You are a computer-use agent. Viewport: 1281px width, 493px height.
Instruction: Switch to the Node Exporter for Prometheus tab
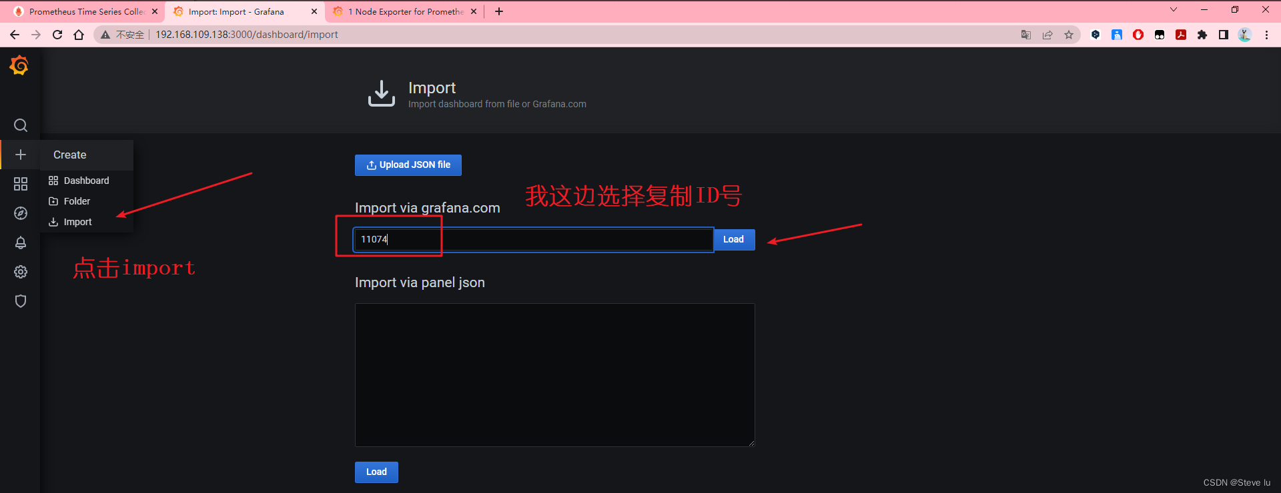pos(406,11)
